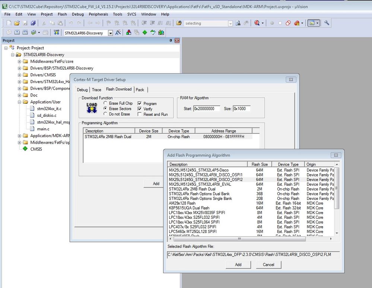Click the Select Software Packs icon

153,32
